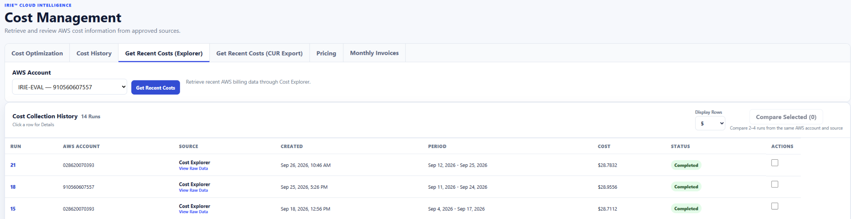Go to the Pricing tab

click(326, 53)
